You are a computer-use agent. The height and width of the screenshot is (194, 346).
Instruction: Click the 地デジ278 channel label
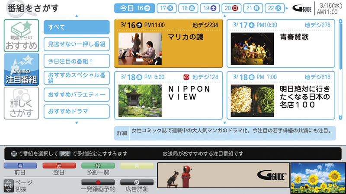click(317, 25)
